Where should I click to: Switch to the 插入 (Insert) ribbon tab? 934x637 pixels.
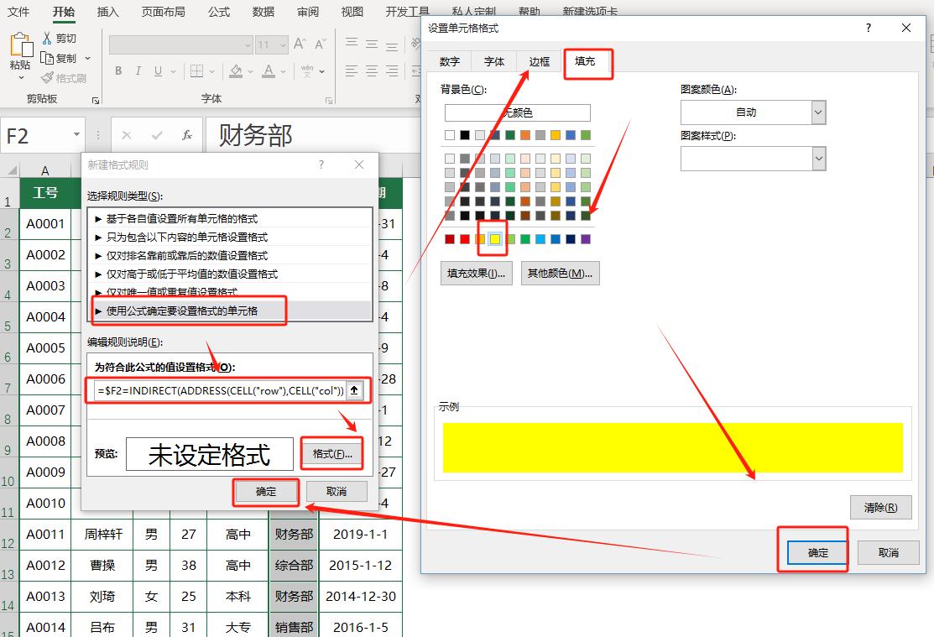[107, 11]
